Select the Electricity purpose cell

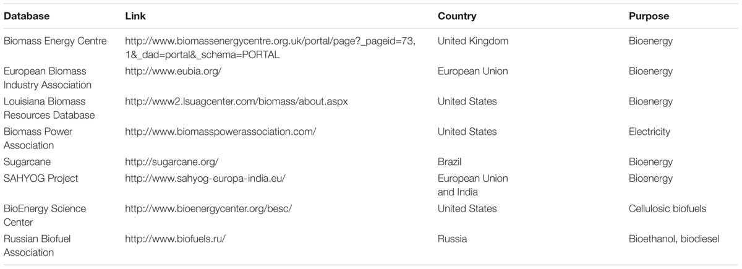point(649,132)
